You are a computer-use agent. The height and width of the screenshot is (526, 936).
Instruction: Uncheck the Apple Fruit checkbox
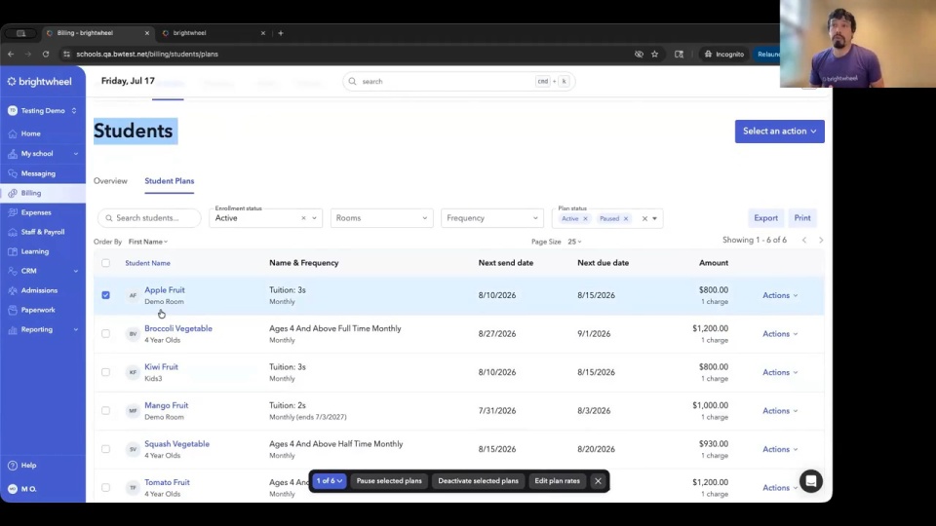coord(105,295)
